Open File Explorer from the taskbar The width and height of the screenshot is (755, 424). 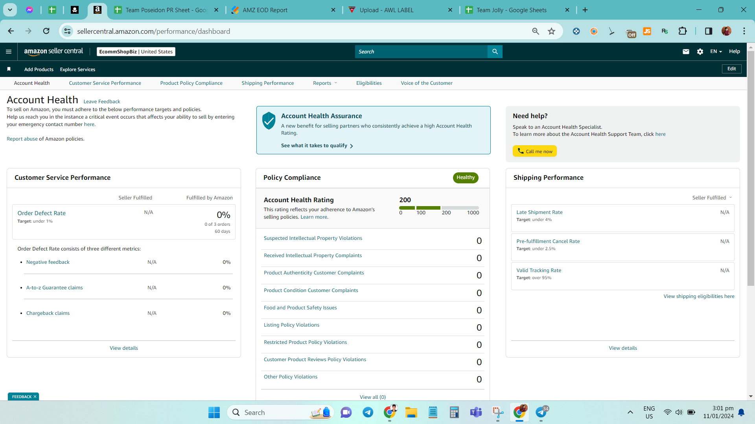click(411, 412)
